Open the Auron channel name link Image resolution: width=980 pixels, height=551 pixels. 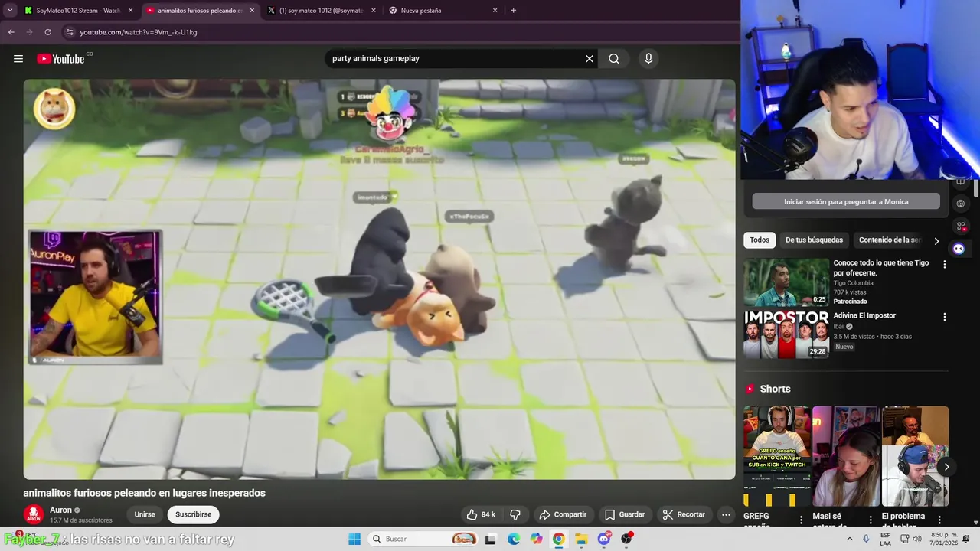pyautogui.click(x=60, y=510)
